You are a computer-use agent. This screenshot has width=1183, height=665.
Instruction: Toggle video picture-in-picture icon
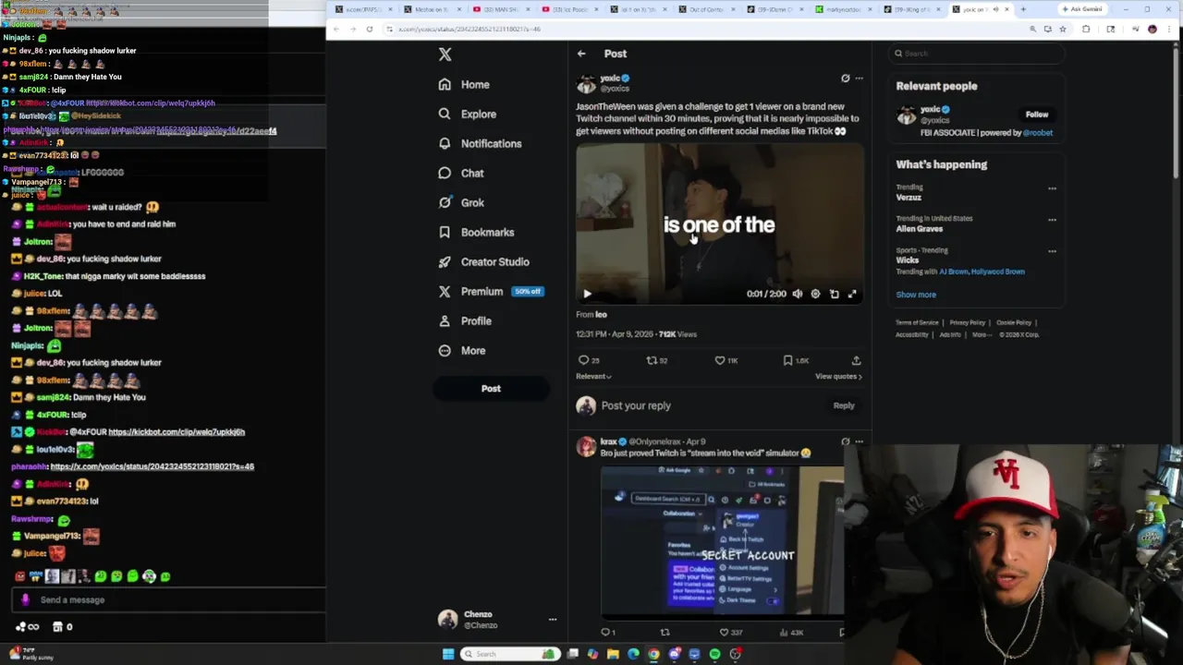(834, 294)
